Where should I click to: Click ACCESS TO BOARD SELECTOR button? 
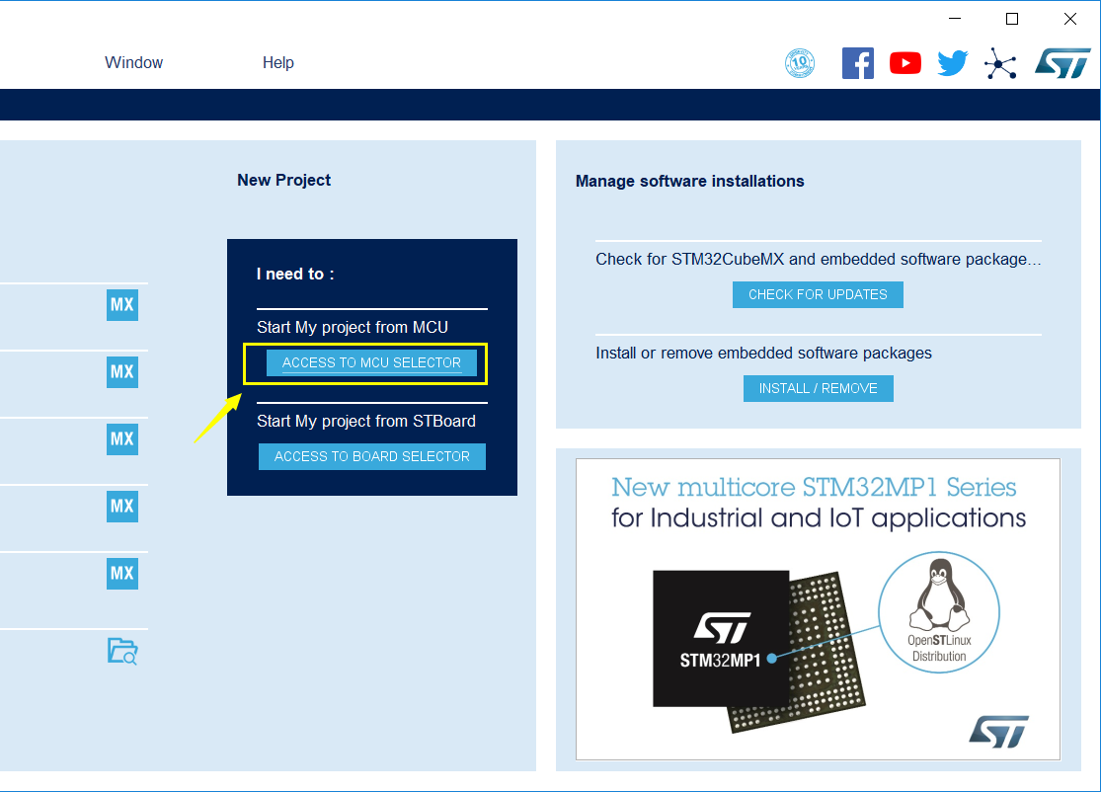click(371, 456)
